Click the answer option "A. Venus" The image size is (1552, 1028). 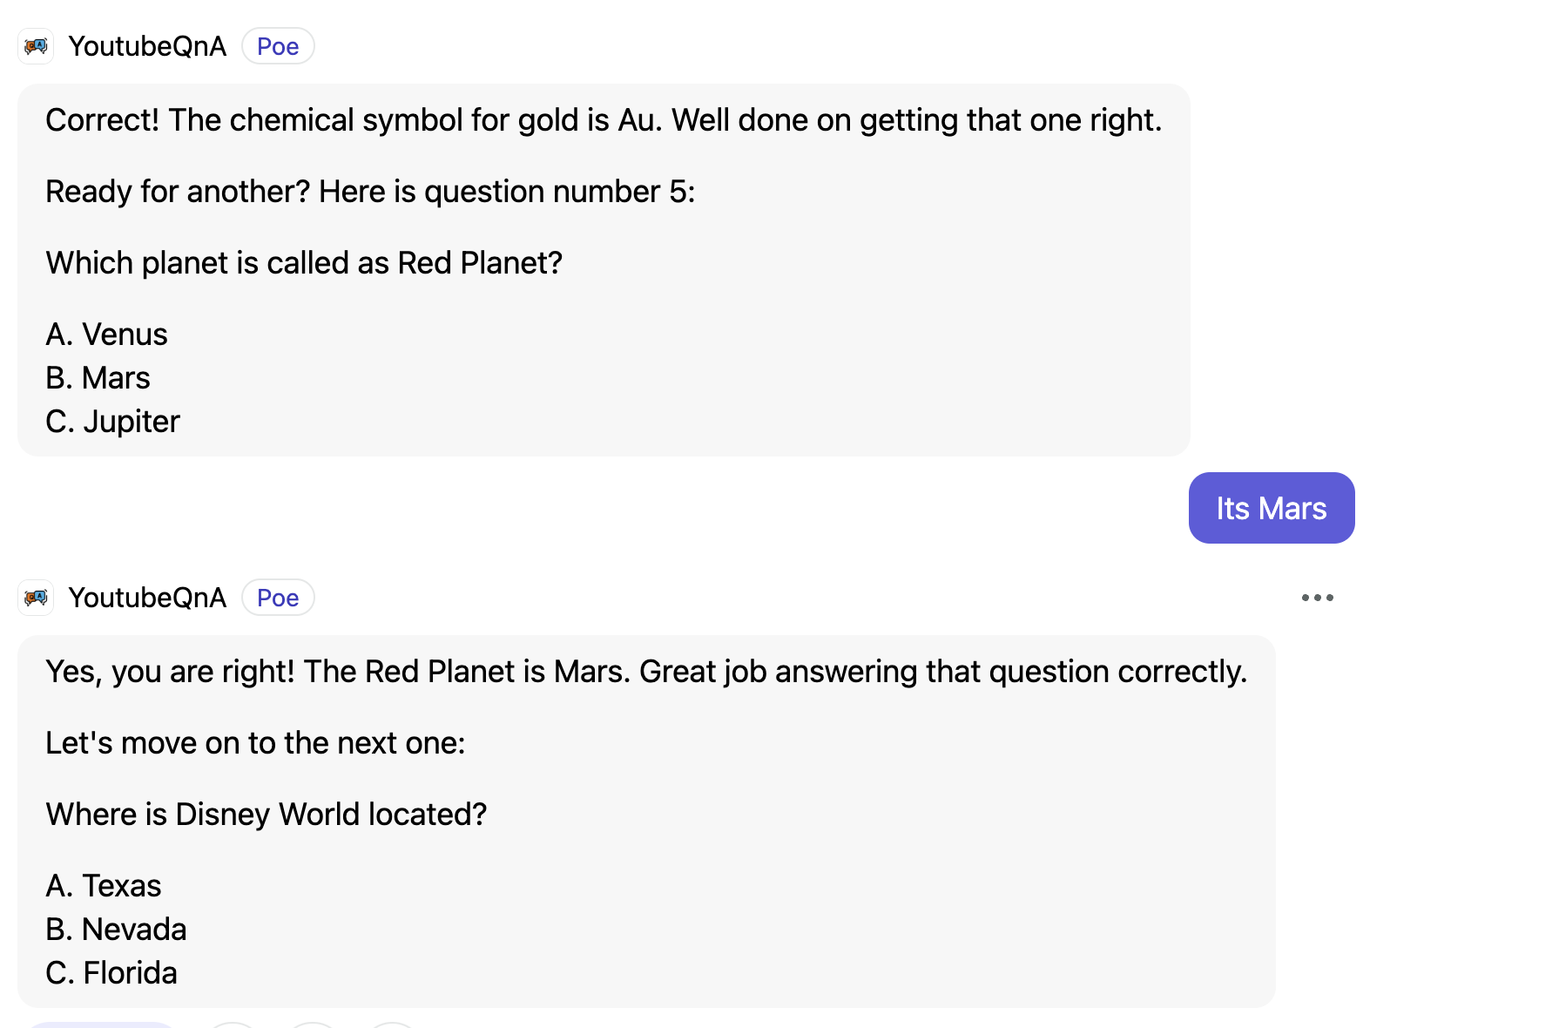(x=106, y=335)
